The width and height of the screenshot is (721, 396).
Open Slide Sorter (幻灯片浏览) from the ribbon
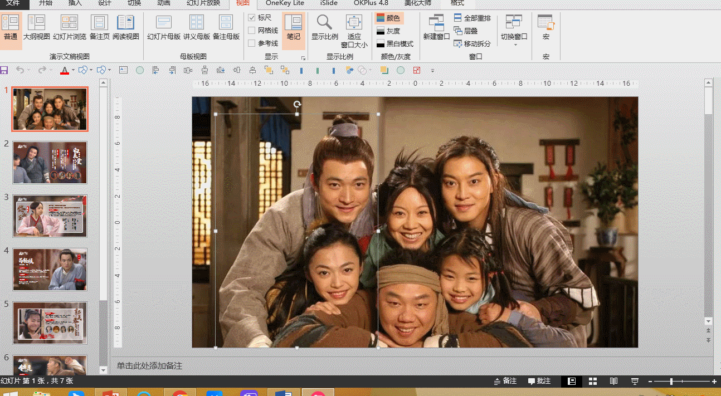[x=70, y=28]
